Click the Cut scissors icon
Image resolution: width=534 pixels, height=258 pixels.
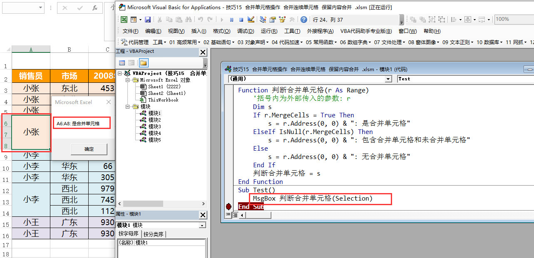click(159, 20)
